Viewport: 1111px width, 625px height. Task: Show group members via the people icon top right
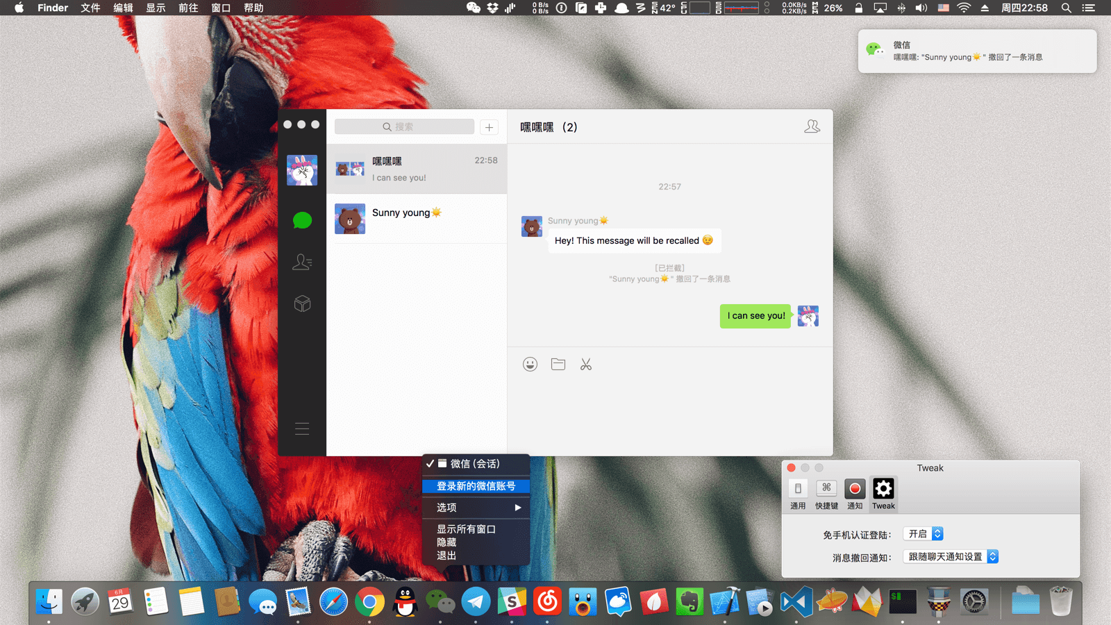(x=811, y=126)
